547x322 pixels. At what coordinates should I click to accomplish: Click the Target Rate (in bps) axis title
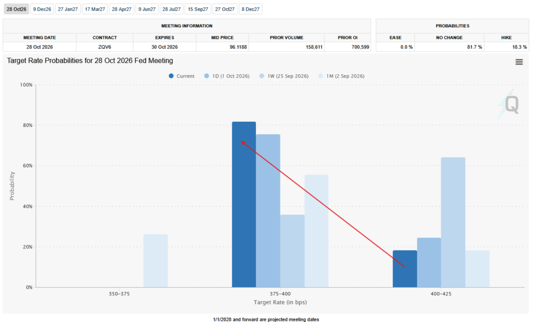[280, 302]
